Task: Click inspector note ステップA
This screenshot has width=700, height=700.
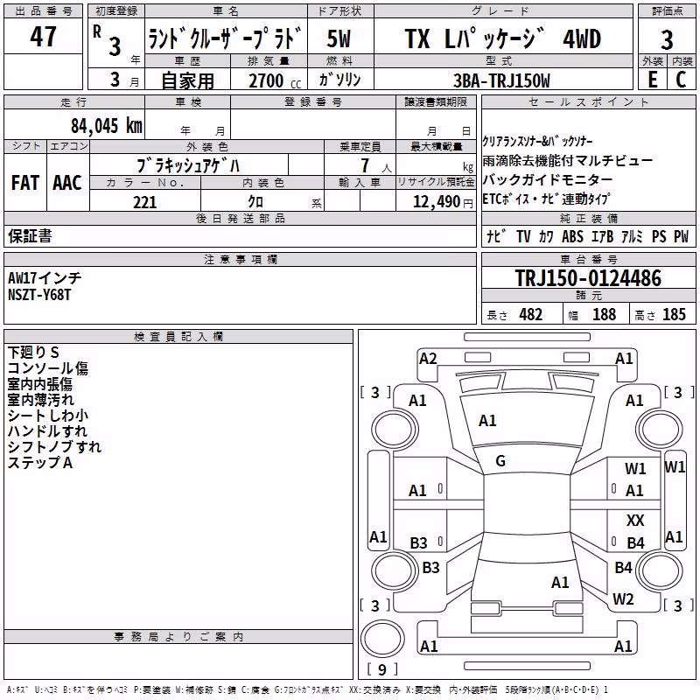Action: coord(40,463)
